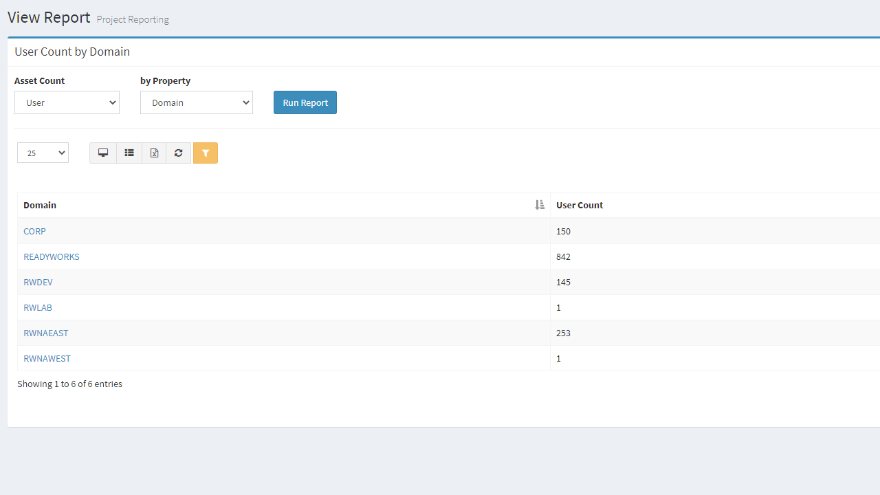
Task: Select the RWLAB domain link
Action: click(x=38, y=307)
